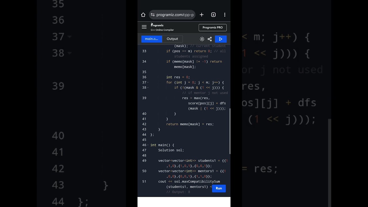Click 'res = max(res,' code text
Image resolution: width=368 pixels, height=207 pixels.
coord(196,98)
